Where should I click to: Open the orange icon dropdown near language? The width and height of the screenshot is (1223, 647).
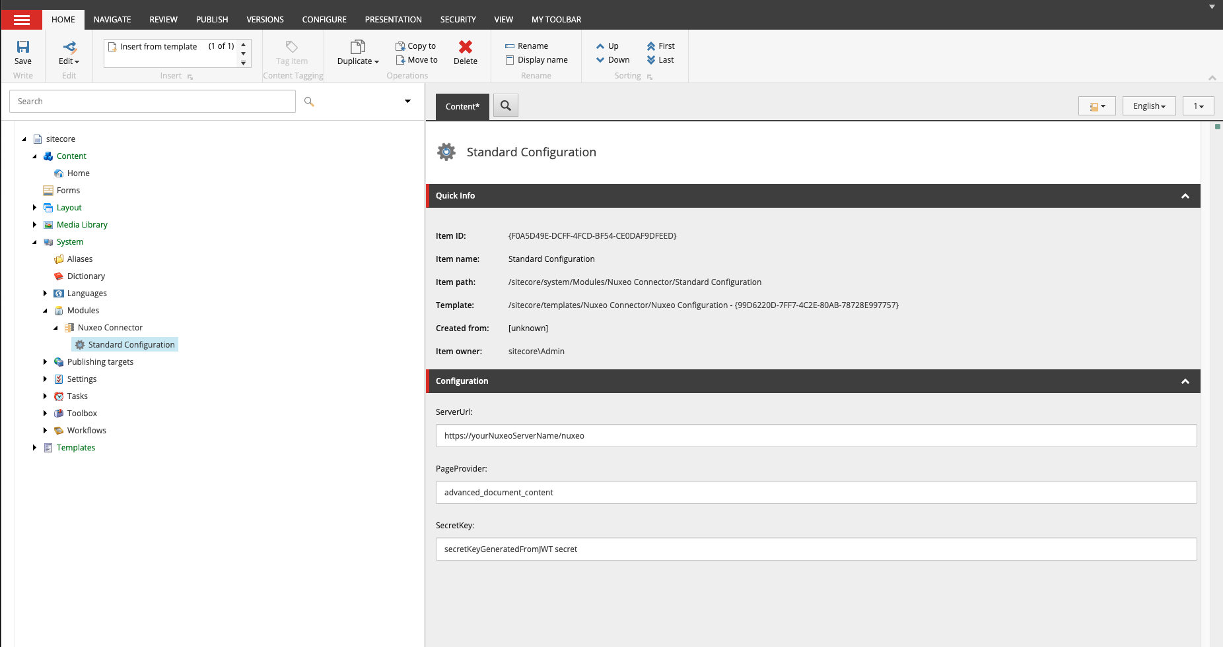coord(1097,106)
